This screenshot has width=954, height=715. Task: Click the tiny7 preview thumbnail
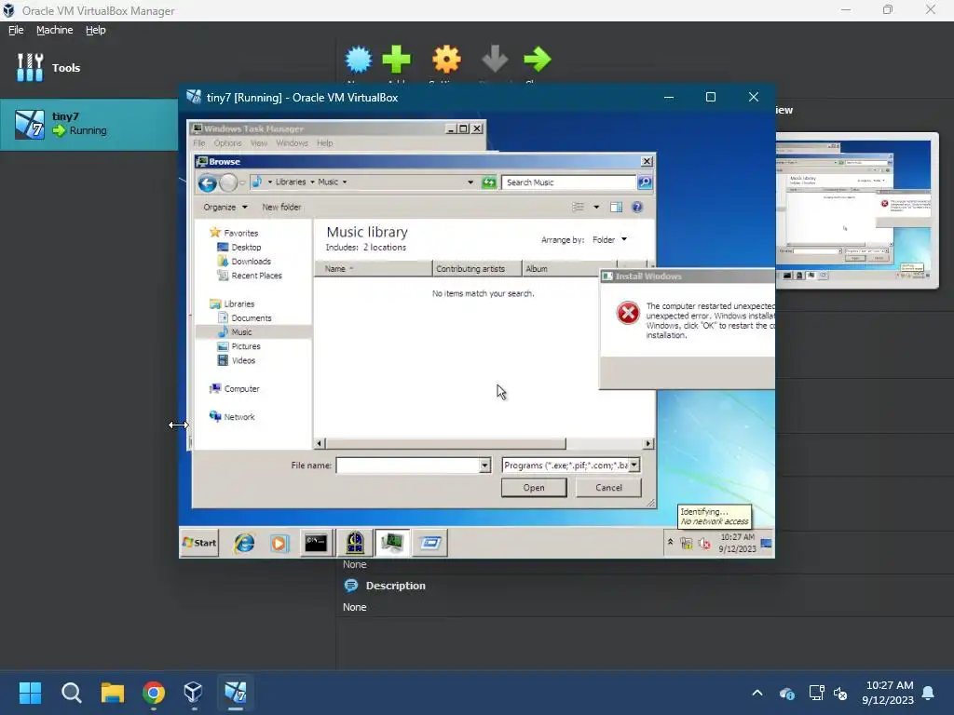[857, 210]
